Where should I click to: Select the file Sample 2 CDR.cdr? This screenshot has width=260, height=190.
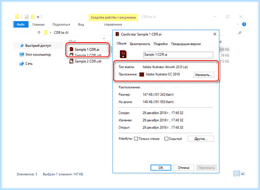[x=88, y=61]
